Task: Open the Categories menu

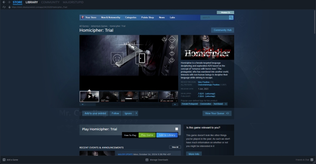Action: (131, 18)
